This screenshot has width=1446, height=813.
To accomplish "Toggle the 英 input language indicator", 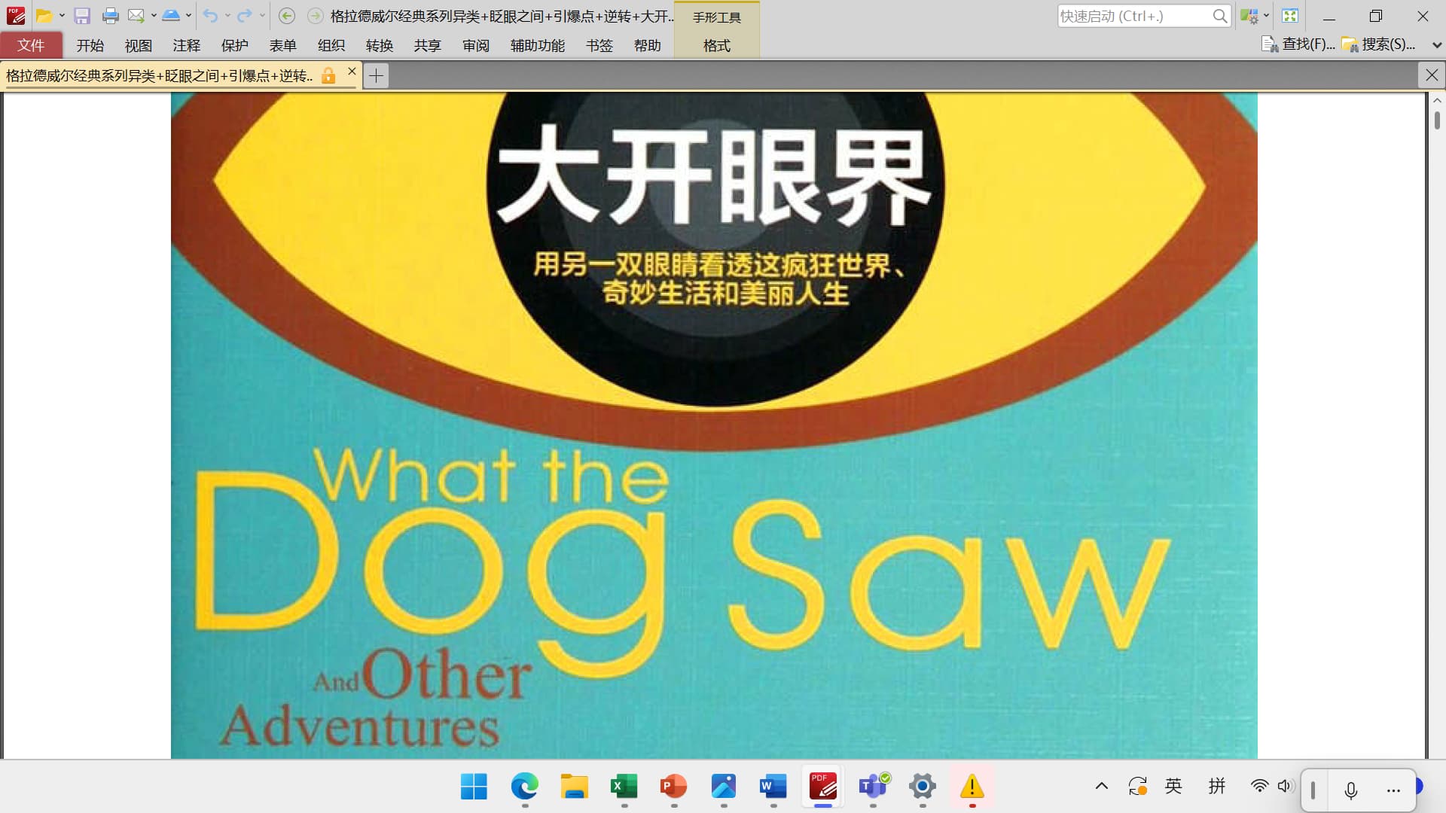I will click(x=1173, y=787).
